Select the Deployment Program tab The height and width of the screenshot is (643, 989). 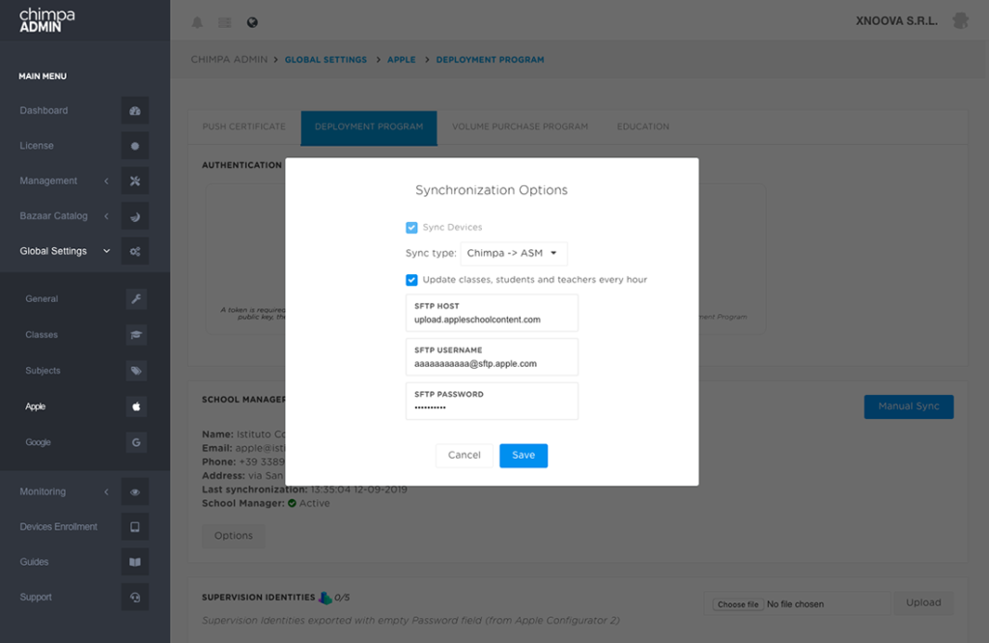coord(369,128)
